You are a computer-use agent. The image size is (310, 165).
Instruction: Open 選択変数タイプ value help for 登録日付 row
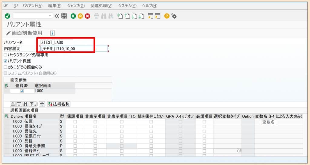239,151
